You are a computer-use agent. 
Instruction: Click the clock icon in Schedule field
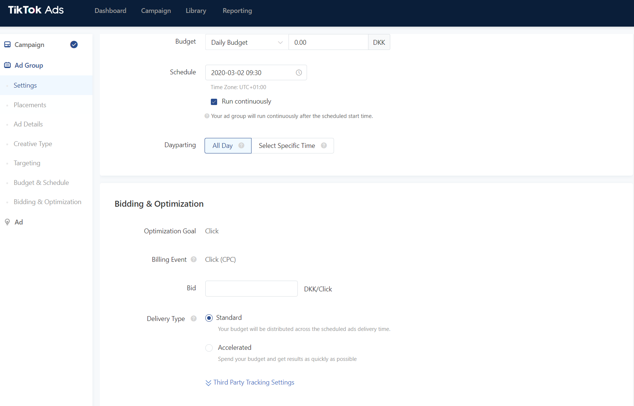pyautogui.click(x=299, y=72)
